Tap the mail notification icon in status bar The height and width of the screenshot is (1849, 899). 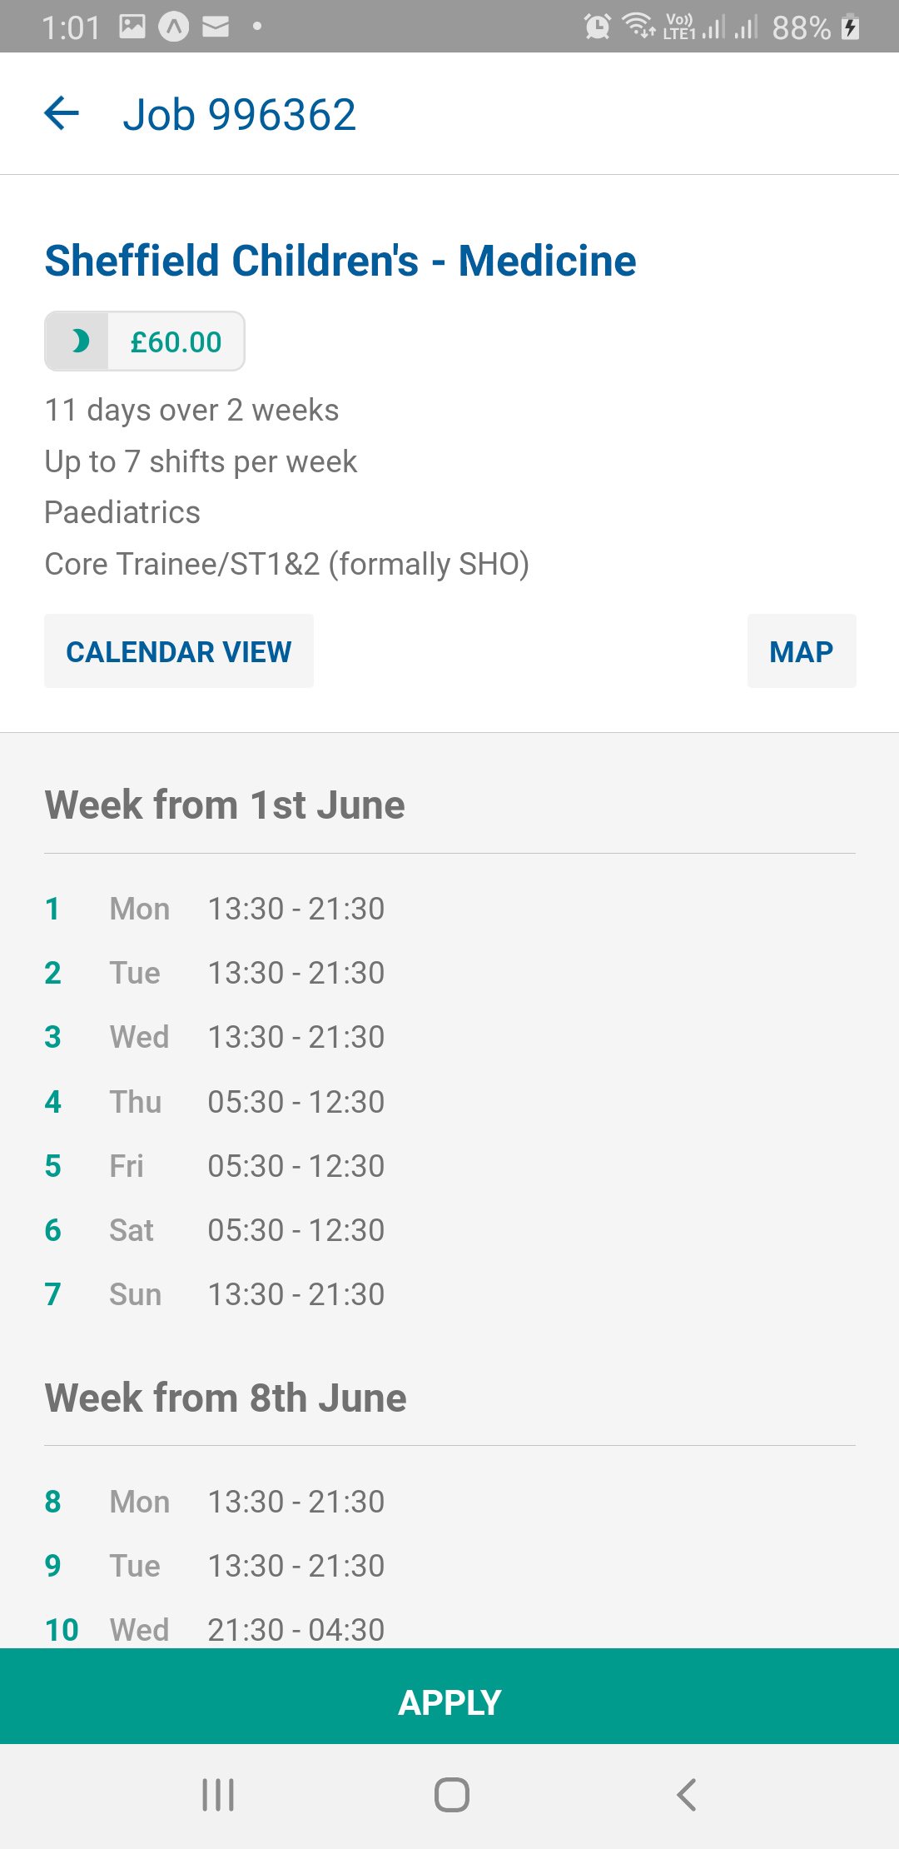216,27
